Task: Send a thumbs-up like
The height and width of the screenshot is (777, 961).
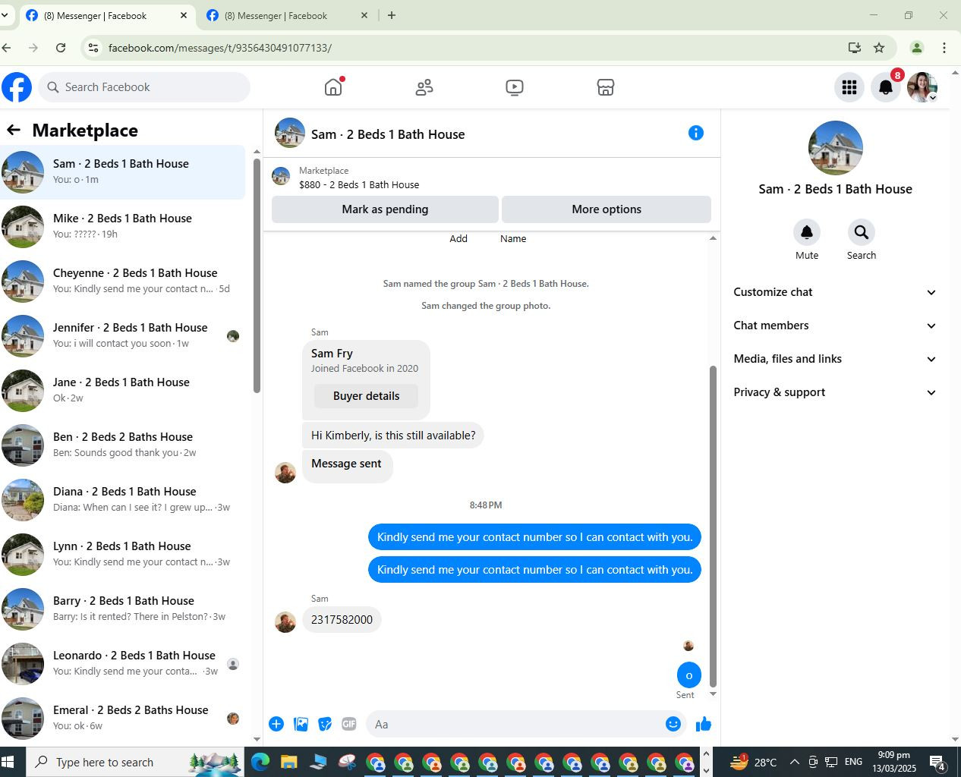Action: pyautogui.click(x=704, y=724)
